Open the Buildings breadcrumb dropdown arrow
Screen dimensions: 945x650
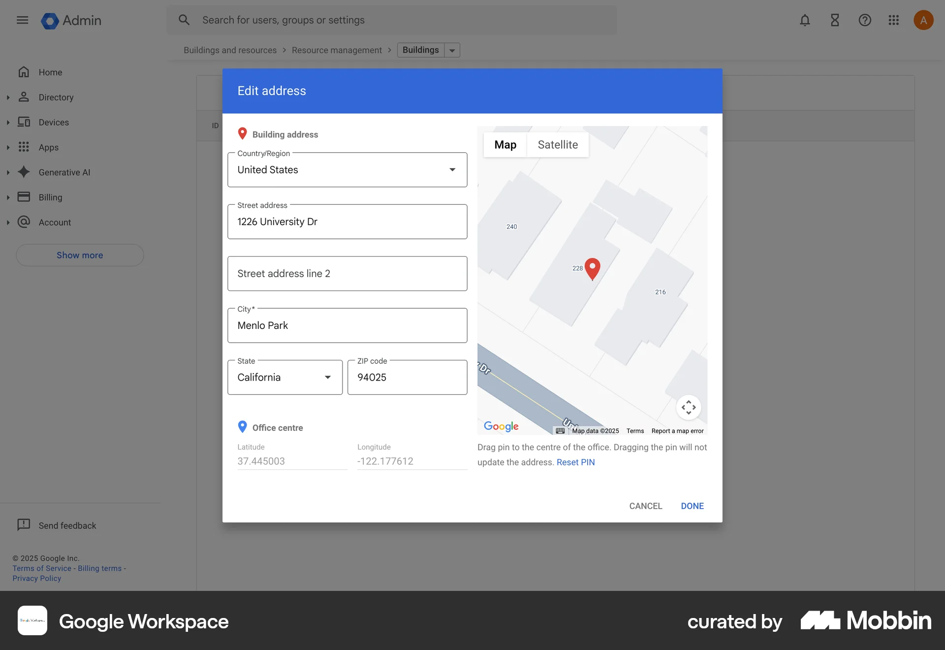click(452, 50)
